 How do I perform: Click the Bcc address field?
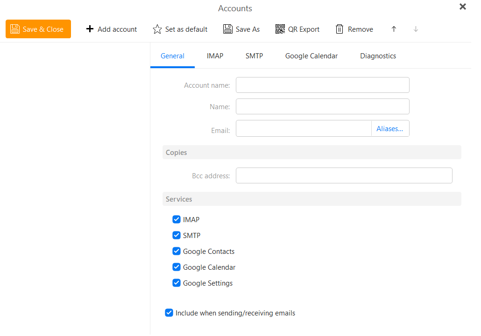344,175
